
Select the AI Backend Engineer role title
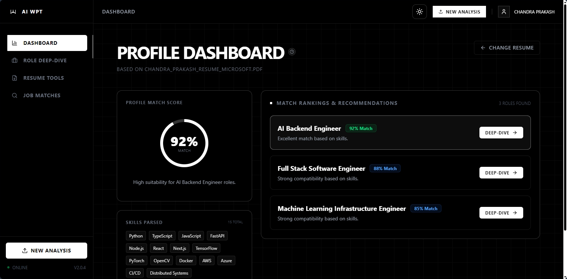[309, 129]
